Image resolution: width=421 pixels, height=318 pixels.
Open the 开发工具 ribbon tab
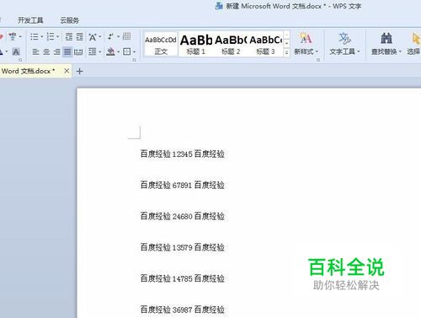coord(30,20)
